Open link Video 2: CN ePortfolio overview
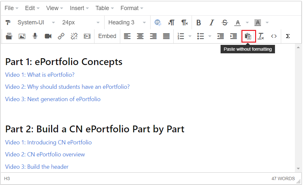Image resolution: width=303 pixels, height=185 pixels. point(45,154)
